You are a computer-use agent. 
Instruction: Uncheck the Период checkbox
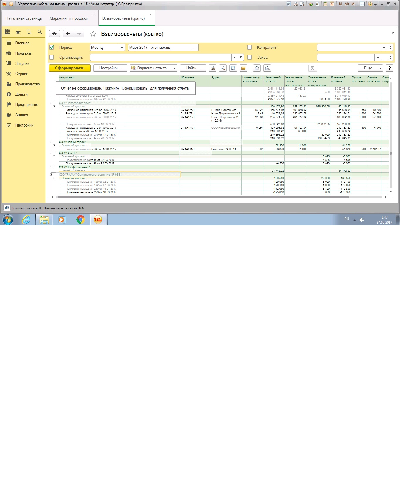tap(52, 47)
